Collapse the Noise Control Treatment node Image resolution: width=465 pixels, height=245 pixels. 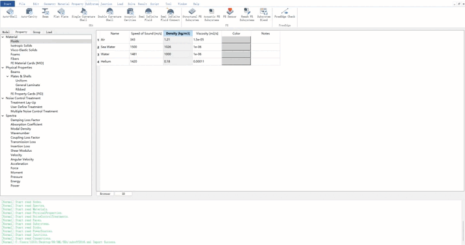3,98
